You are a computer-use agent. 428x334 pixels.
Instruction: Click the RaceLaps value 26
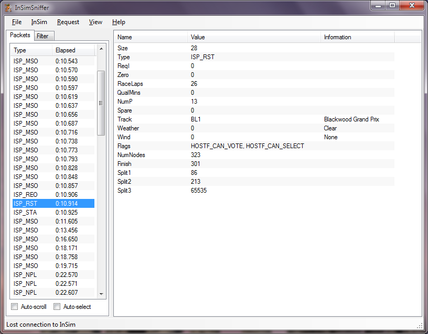click(194, 84)
